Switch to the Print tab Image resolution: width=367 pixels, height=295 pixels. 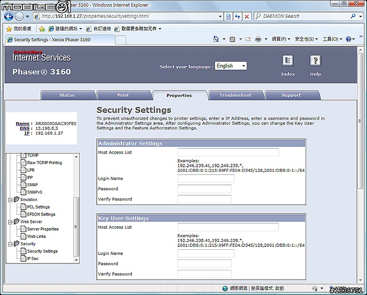(x=124, y=95)
